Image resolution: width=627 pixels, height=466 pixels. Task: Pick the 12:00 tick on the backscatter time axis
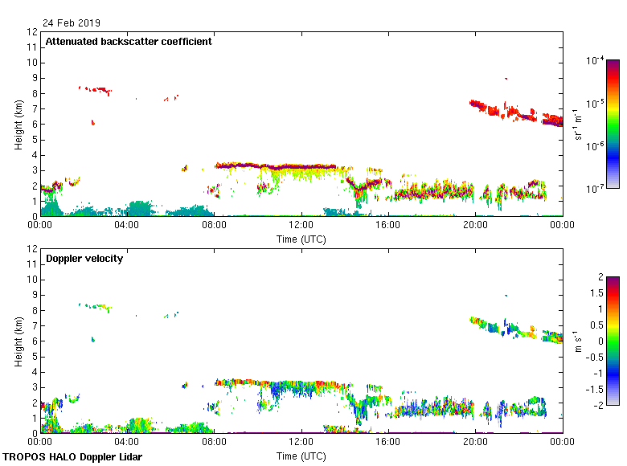(x=301, y=225)
